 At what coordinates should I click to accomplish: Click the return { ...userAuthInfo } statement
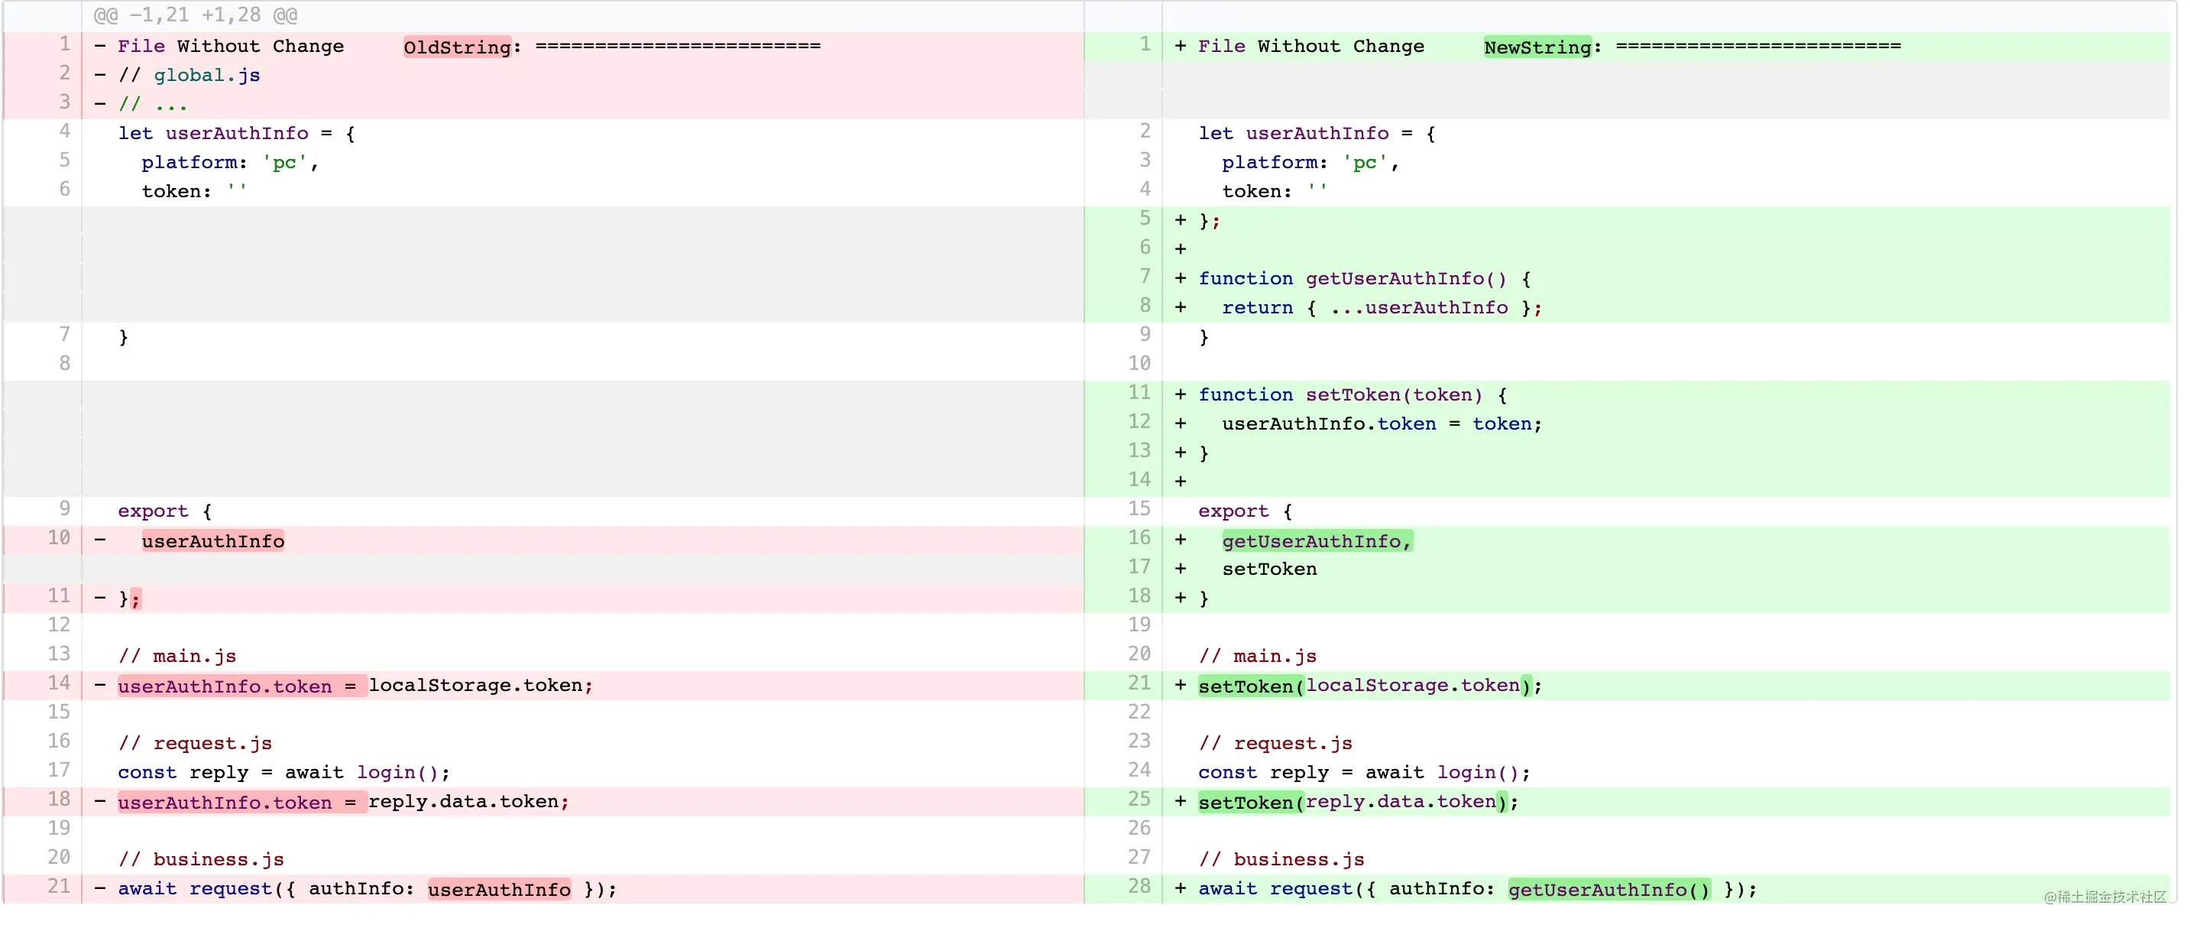pyautogui.click(x=1381, y=308)
